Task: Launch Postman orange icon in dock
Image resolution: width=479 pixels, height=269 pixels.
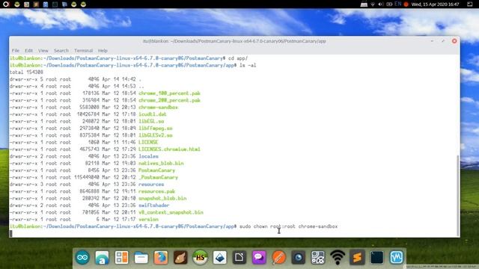Action: (278, 257)
